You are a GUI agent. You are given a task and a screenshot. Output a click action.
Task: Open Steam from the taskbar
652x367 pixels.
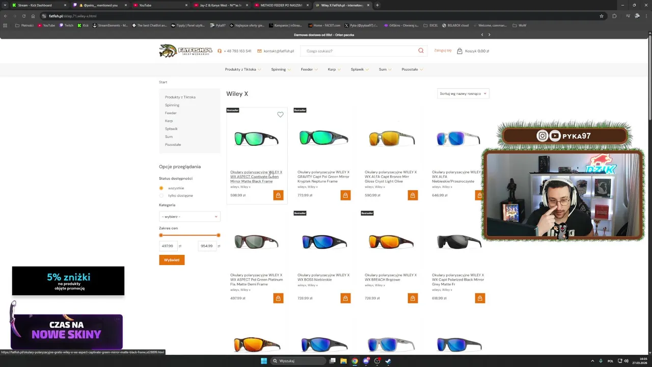(x=388, y=361)
